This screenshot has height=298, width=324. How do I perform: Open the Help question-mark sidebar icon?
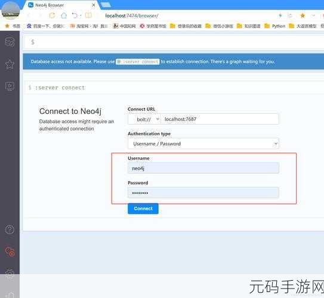(x=10, y=229)
